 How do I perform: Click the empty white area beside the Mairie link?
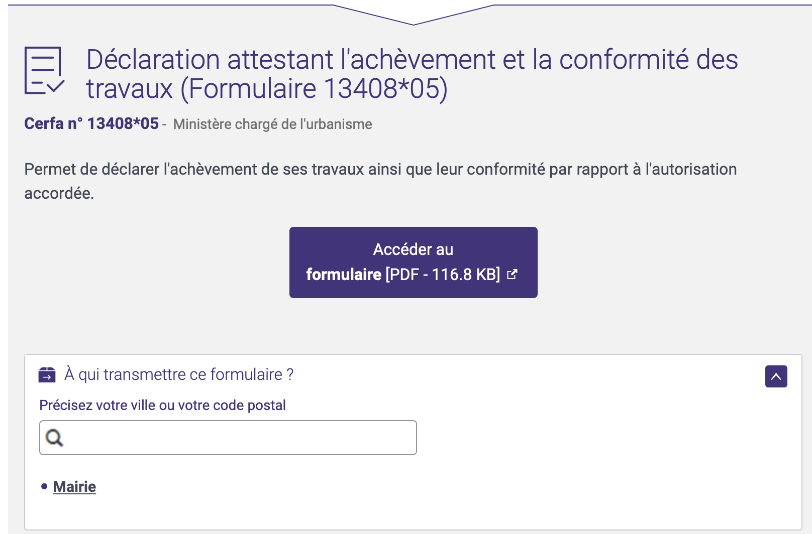click(442, 487)
